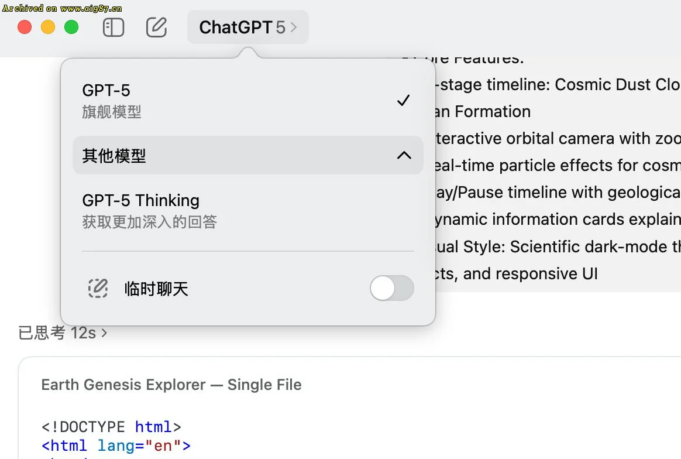The image size is (681, 459).
Task: Click the '-stage timeline: Cosmic Dust' line
Action: click(x=558, y=85)
